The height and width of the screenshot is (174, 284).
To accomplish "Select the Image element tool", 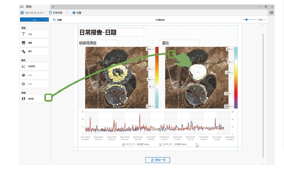I will pos(34,43).
